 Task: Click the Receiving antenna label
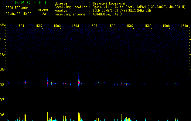tap(70, 14)
